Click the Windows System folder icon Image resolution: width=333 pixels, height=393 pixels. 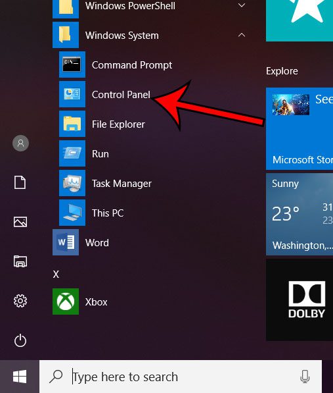[x=66, y=35]
